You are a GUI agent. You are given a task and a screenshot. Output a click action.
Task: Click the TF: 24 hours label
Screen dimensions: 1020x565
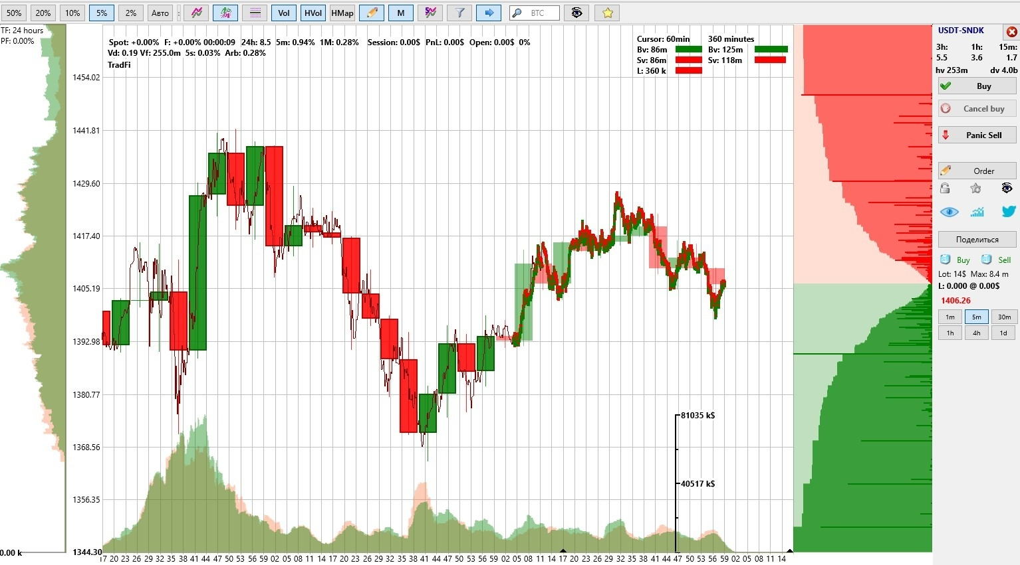coord(22,31)
